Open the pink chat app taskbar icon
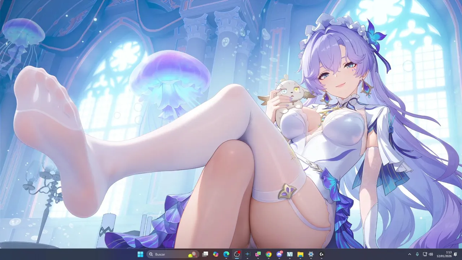Image resolution: width=462 pixels, height=260 pixels. click(258, 254)
